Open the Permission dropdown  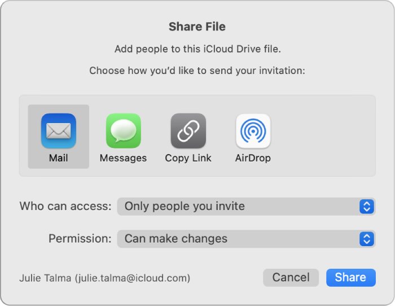[x=247, y=239]
